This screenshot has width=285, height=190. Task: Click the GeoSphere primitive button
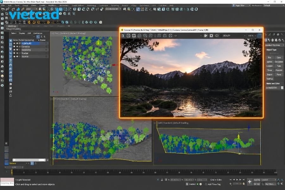[x=279, y=62]
